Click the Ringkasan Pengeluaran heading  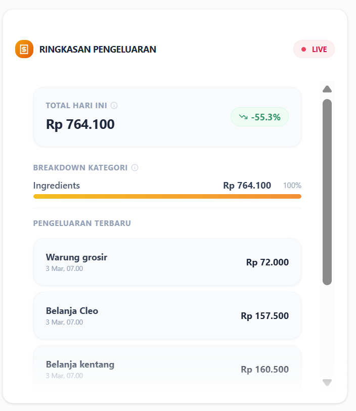[x=98, y=49]
